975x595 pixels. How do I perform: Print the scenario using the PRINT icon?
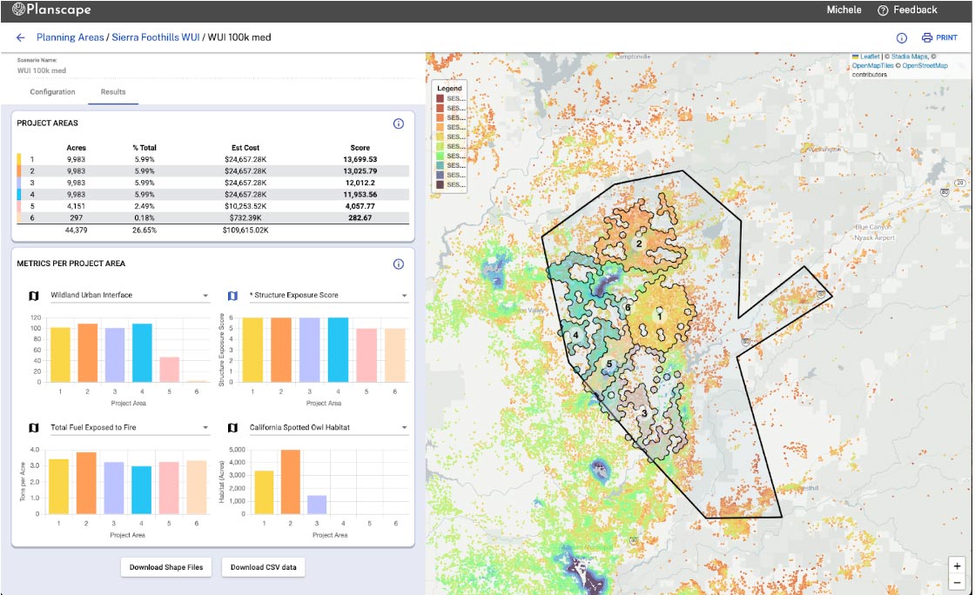point(925,37)
